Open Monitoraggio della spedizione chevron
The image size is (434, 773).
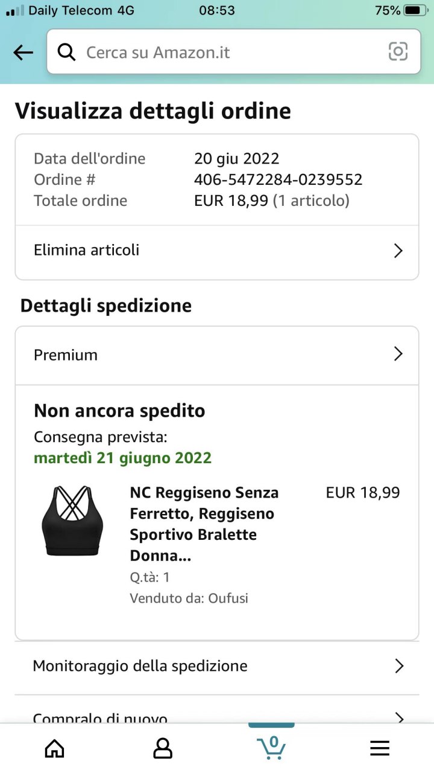point(398,666)
